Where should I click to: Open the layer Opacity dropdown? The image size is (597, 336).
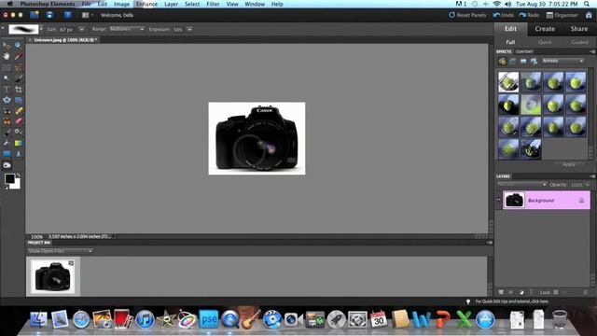[x=588, y=185]
